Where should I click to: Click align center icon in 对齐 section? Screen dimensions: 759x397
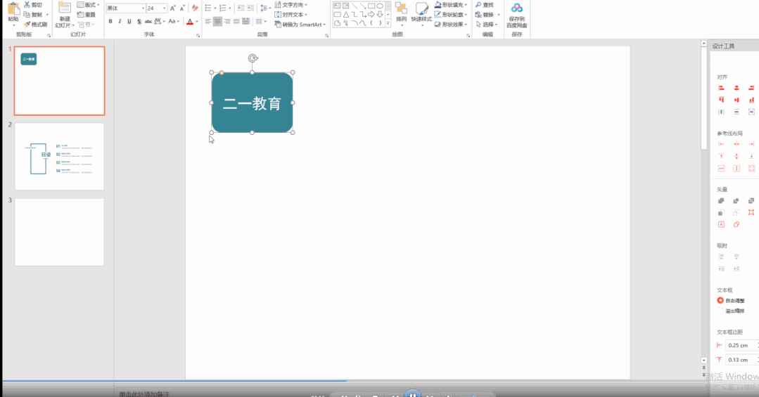coord(736,88)
